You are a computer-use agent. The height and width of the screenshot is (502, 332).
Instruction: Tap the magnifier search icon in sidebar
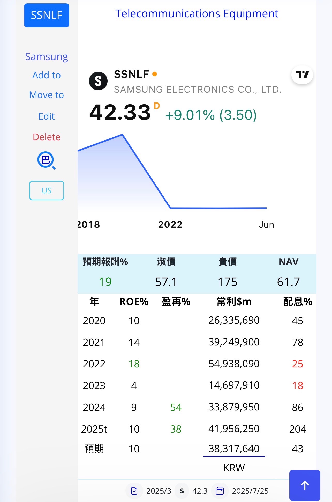46,160
